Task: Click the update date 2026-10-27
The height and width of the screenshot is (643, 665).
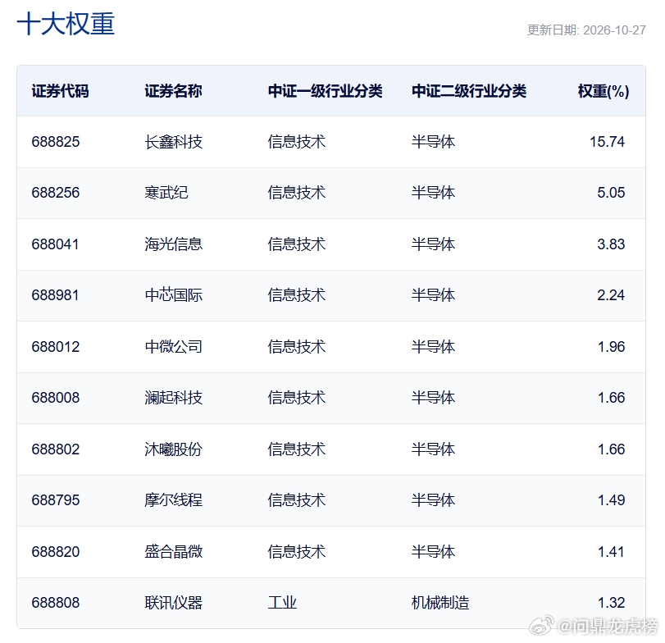Action: coord(614,30)
